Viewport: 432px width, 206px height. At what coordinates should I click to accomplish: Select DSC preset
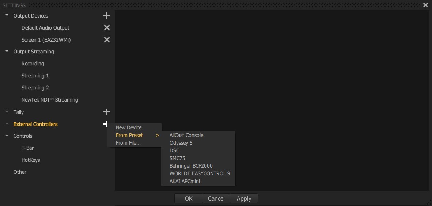click(x=198, y=150)
